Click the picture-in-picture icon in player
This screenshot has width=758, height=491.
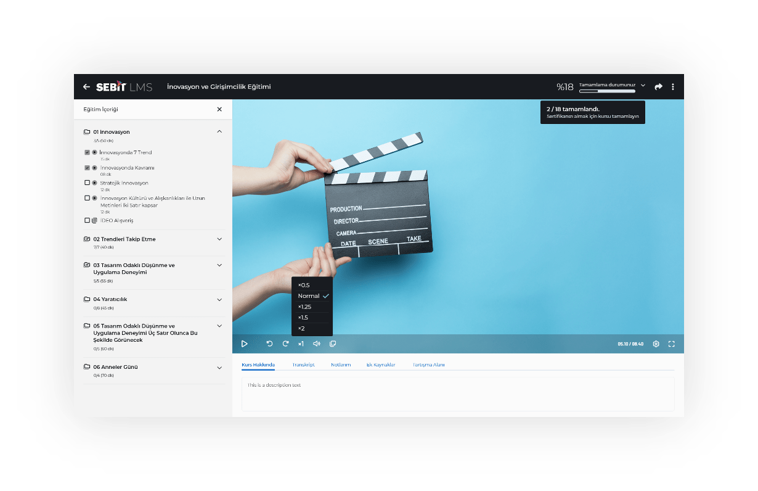click(x=333, y=344)
